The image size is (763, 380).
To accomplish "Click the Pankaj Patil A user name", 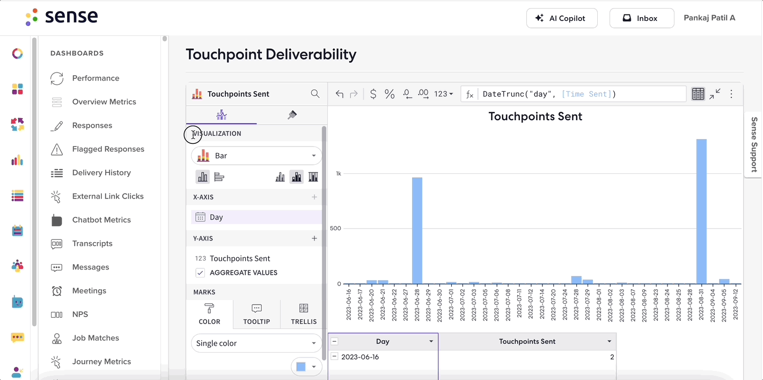I will pos(709,18).
